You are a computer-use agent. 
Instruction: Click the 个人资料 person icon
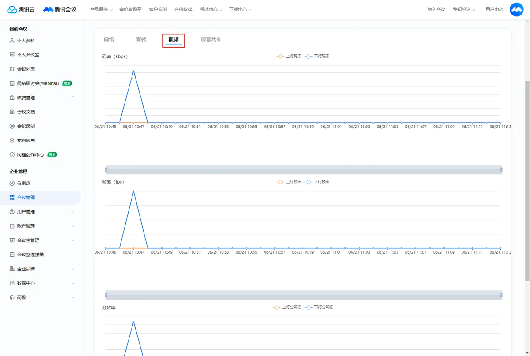pos(12,41)
